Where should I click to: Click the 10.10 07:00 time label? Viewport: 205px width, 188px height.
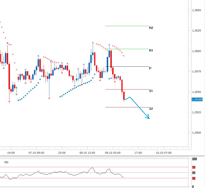click(x=164, y=153)
